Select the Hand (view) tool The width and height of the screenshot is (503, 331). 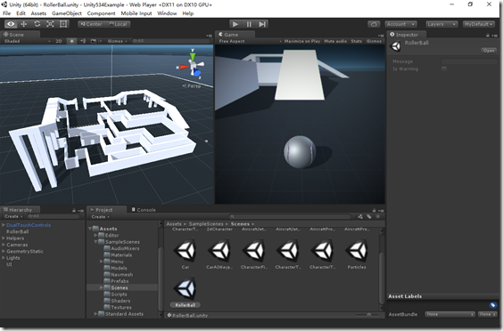pos(11,24)
